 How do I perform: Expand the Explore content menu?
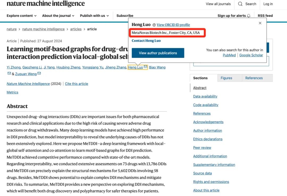pos(21,16)
